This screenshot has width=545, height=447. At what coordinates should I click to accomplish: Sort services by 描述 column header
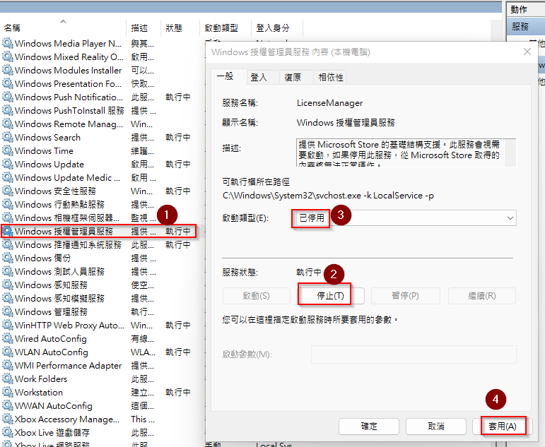(143, 28)
